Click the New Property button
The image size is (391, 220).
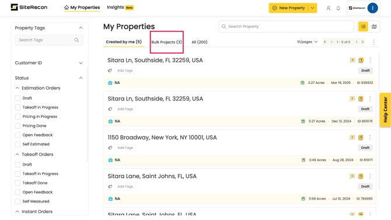288,8
